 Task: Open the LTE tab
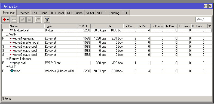125,13
